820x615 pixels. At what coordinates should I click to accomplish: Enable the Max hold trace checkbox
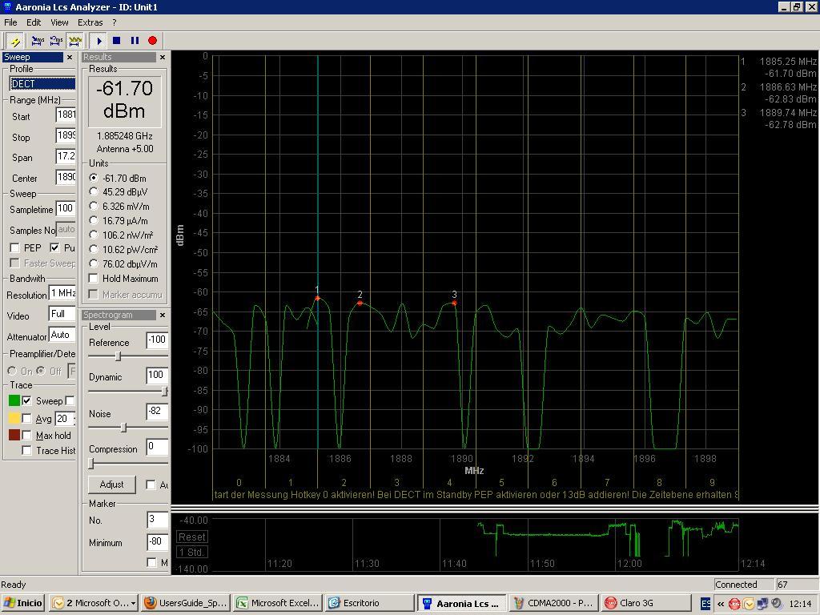(x=27, y=436)
